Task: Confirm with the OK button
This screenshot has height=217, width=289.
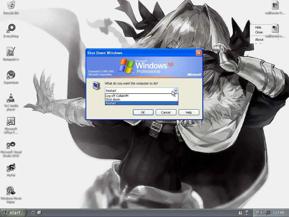Action: 143,112
